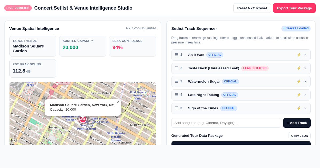This screenshot has height=168, width=320.
Task: Select the Watermelon Sugar track title
Action: (204, 81)
